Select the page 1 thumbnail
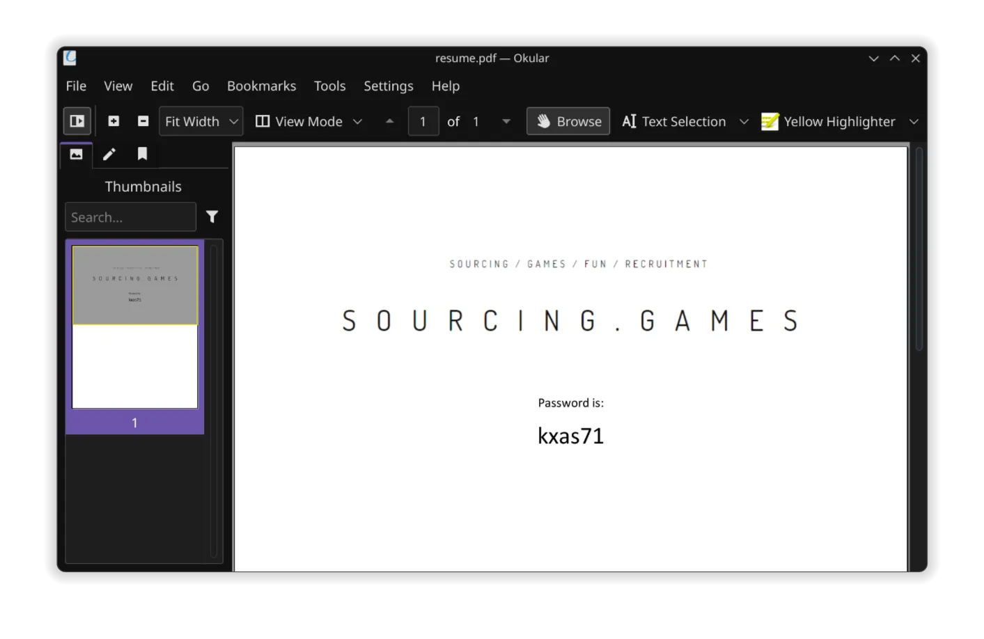 (134, 326)
